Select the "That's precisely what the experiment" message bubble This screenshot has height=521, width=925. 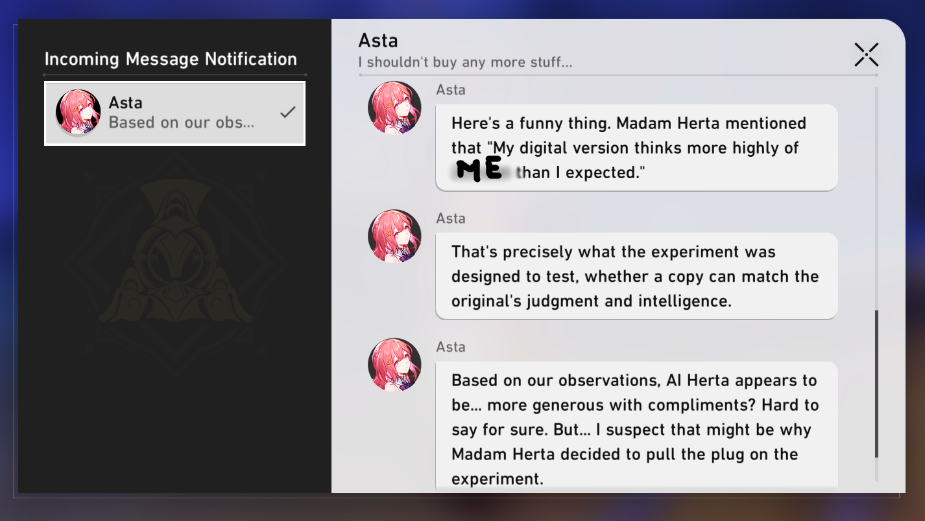click(636, 276)
